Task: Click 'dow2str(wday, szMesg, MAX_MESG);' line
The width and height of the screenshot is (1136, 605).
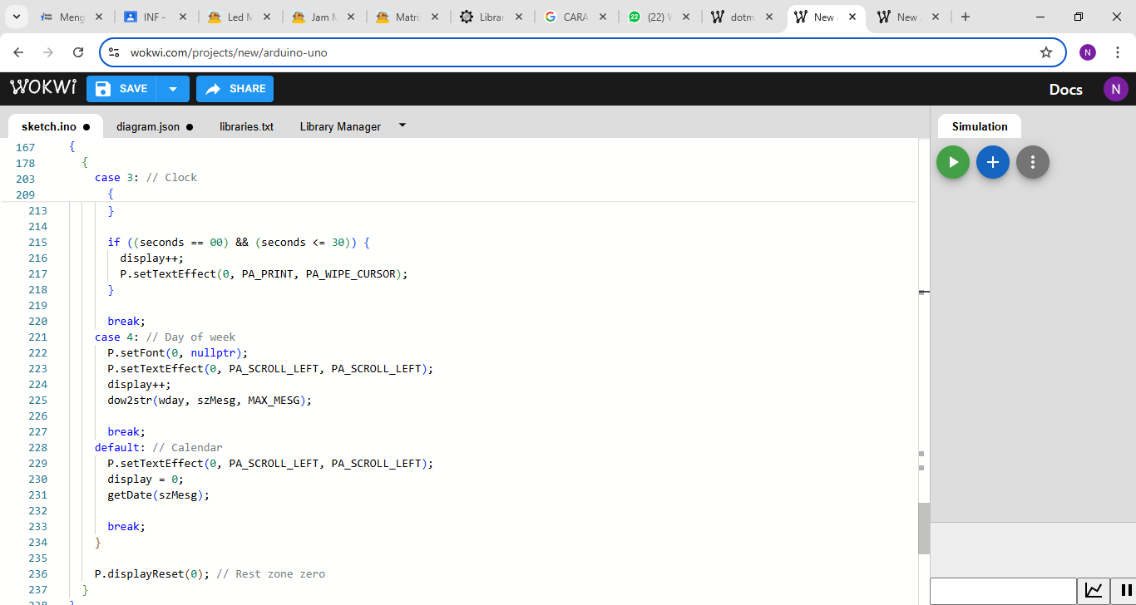Action: coord(210,401)
